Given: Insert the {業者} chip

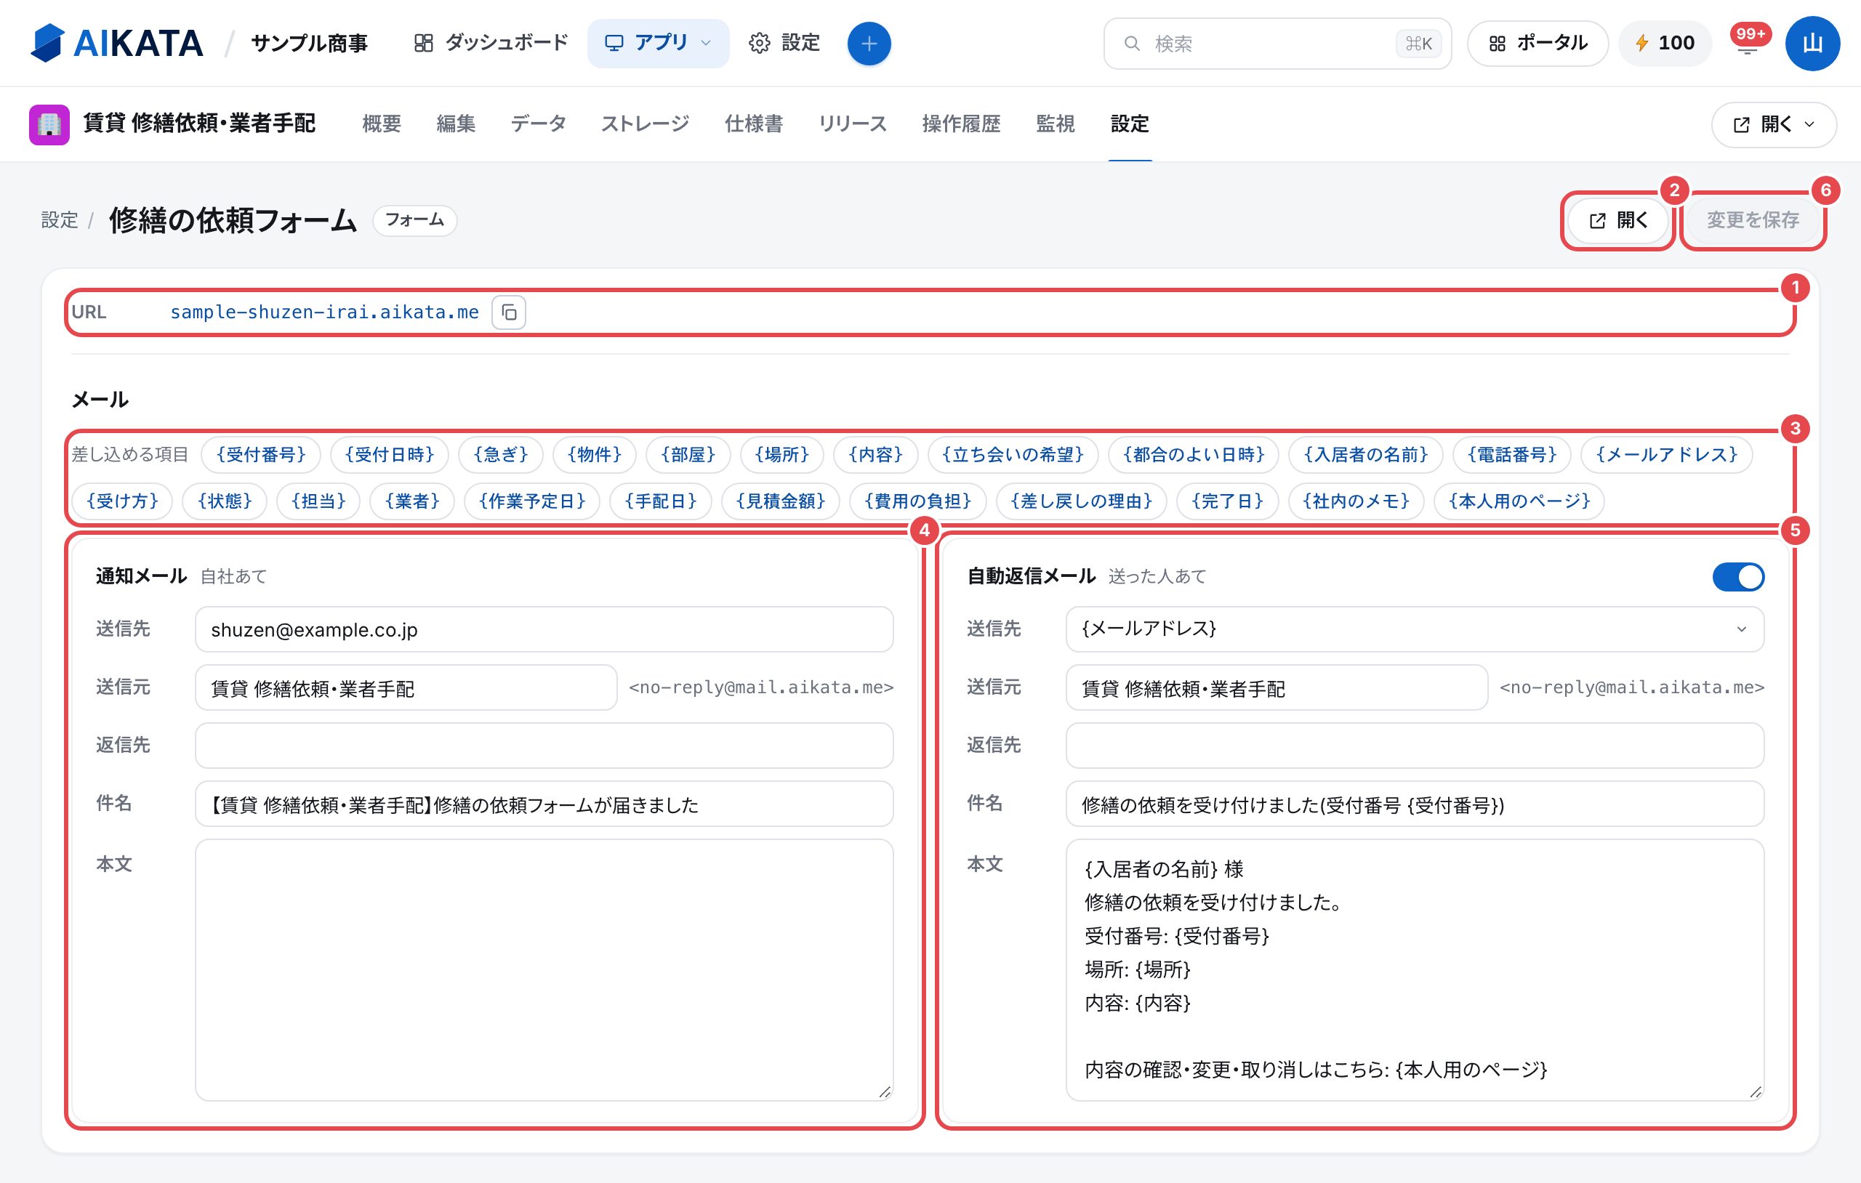Looking at the screenshot, I should tap(412, 501).
